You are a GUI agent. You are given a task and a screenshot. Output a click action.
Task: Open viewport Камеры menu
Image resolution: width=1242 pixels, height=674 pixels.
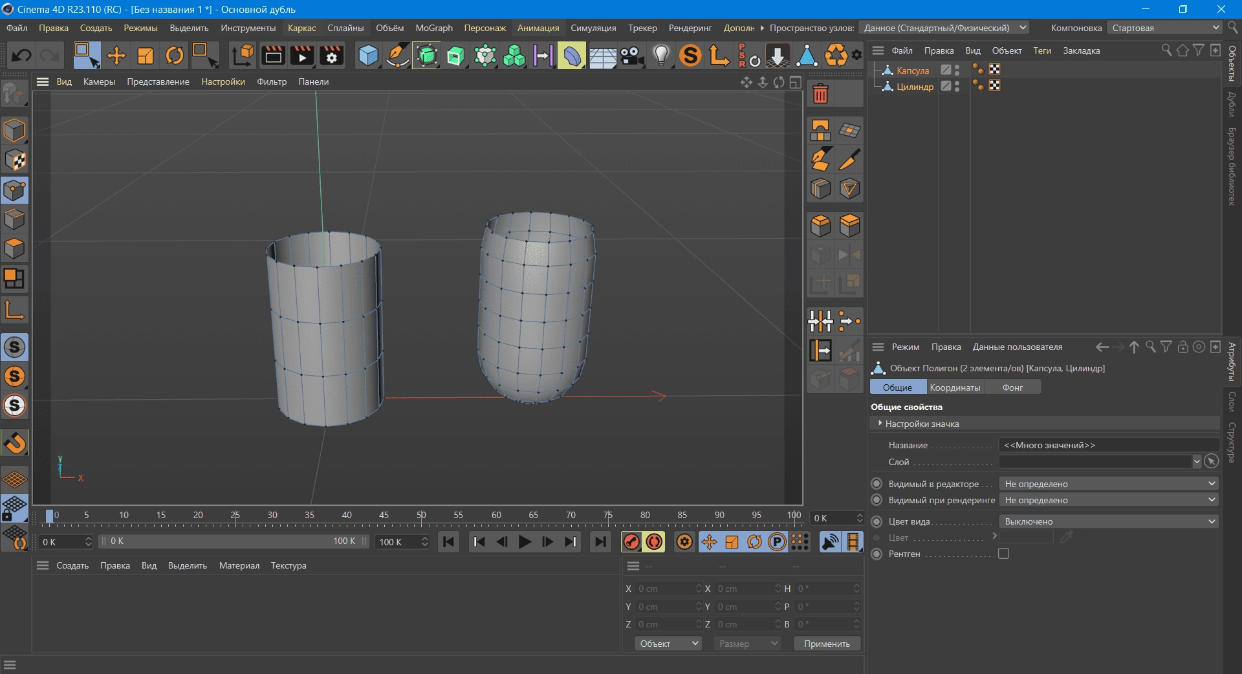click(99, 82)
